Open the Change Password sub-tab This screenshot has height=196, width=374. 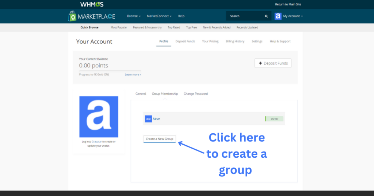[196, 94]
